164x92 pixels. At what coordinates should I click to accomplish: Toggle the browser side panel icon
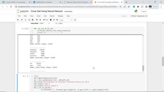click(146, 7)
